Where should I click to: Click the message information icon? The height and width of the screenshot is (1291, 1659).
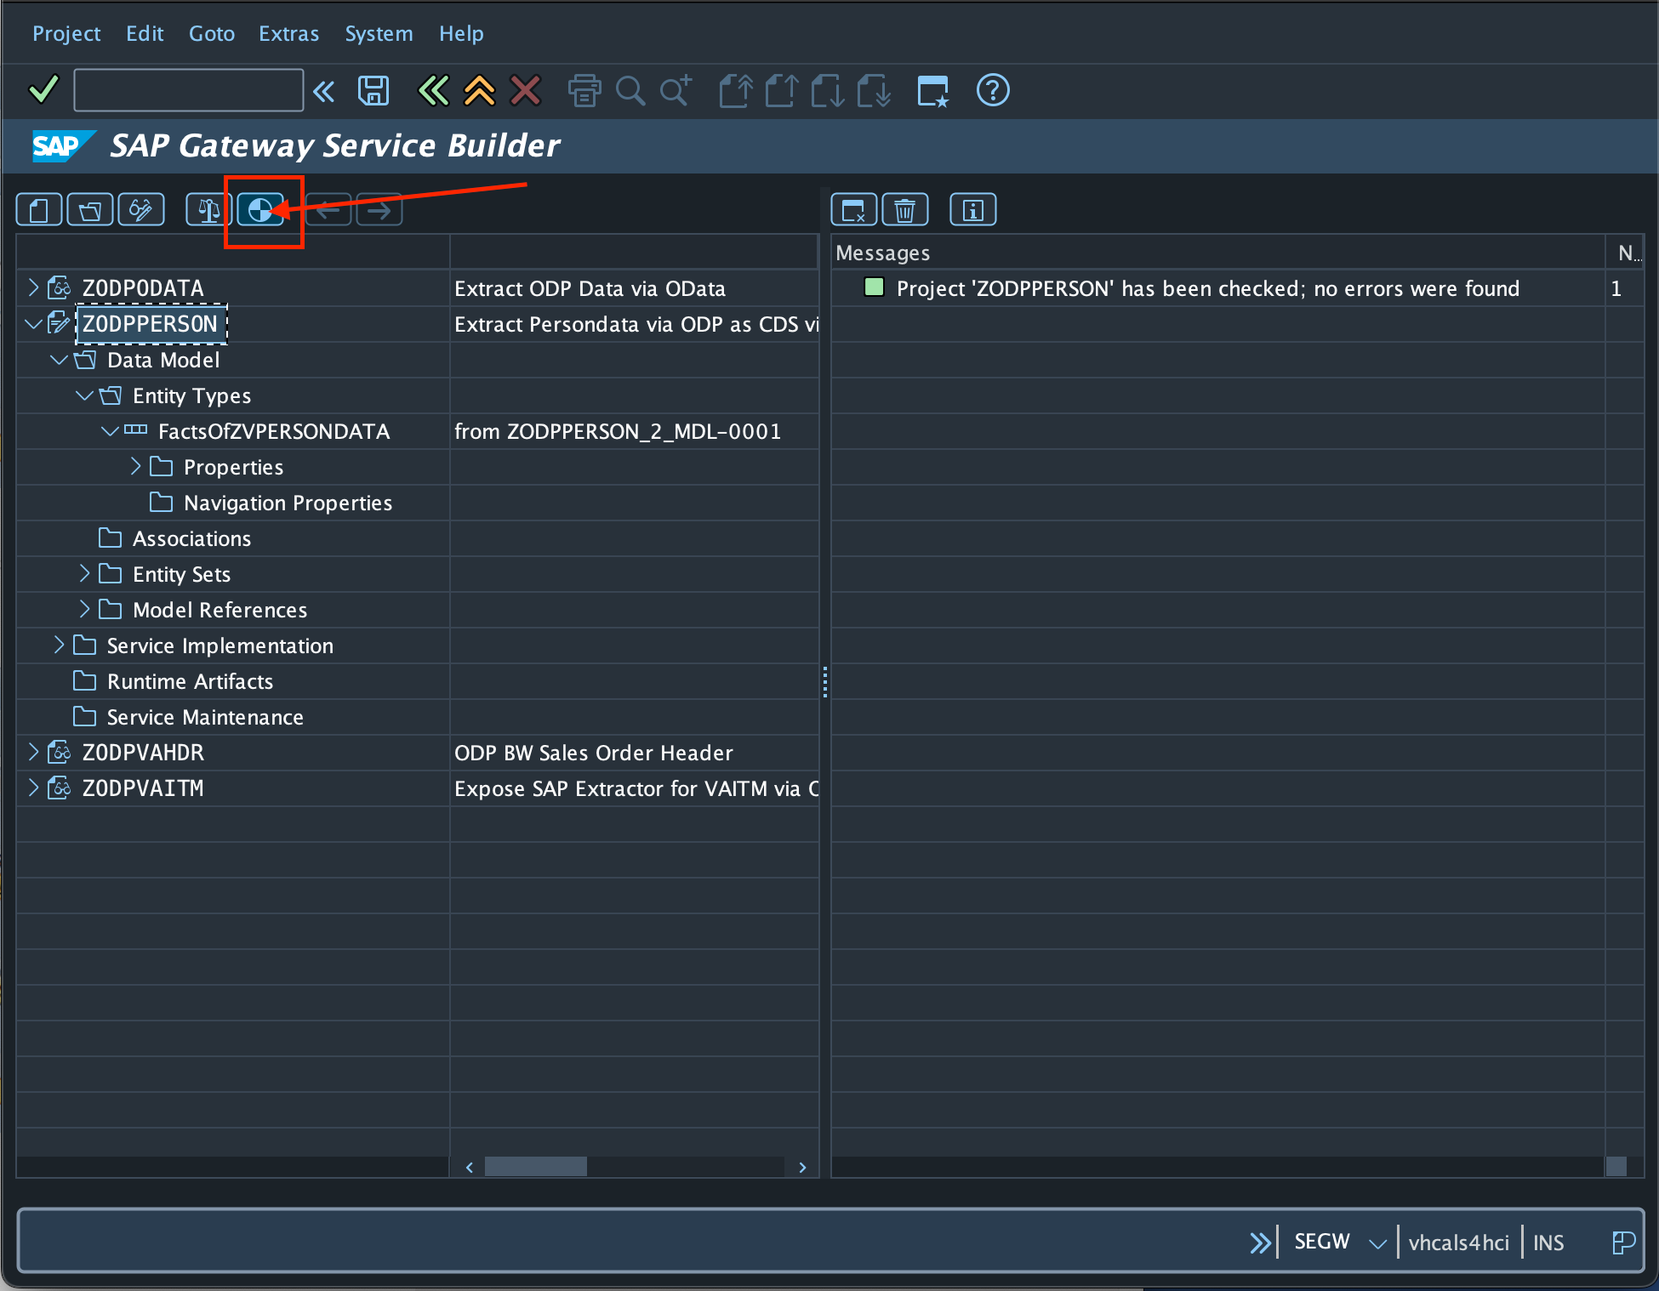(972, 210)
